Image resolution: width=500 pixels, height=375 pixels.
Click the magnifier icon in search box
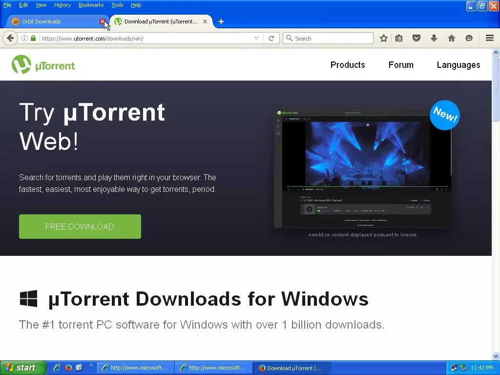pos(289,38)
